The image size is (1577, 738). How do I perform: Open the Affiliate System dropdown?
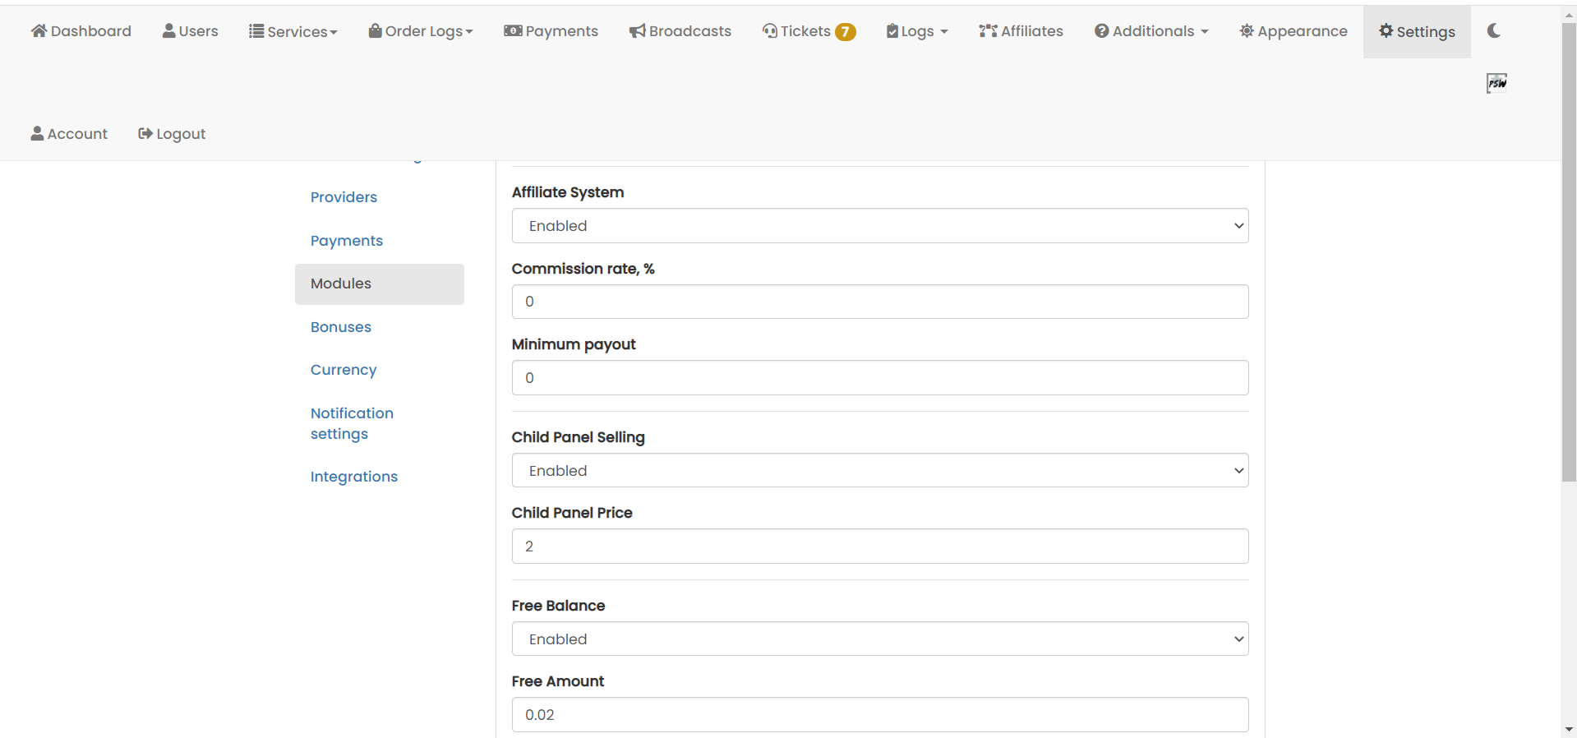coord(880,226)
